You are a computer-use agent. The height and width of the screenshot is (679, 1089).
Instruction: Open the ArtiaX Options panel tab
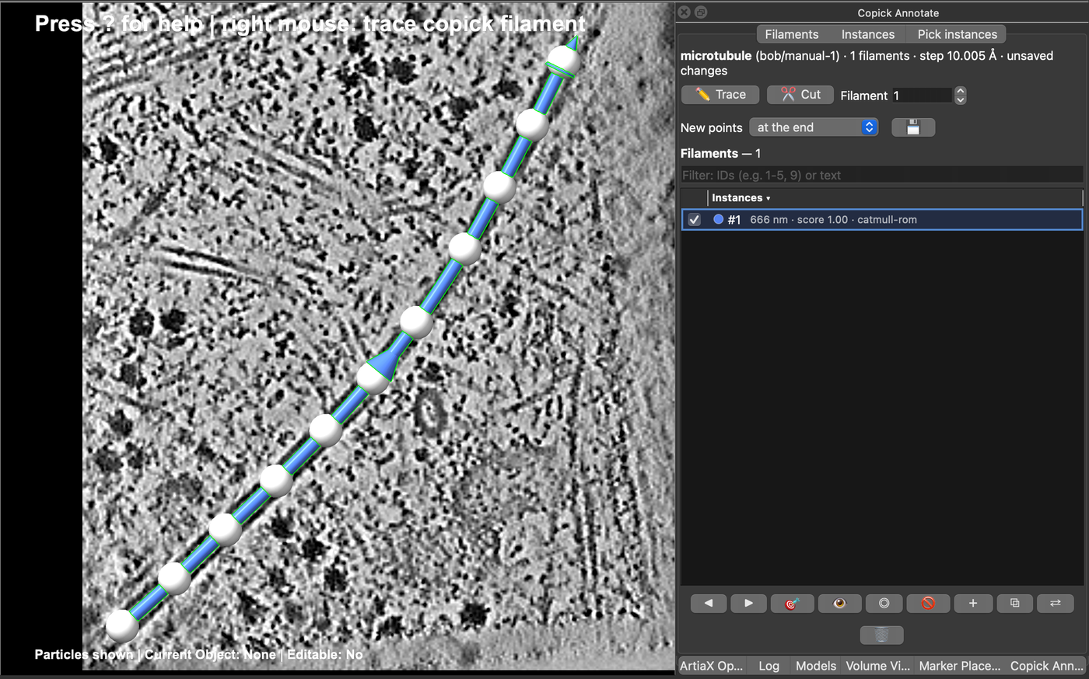[x=711, y=666]
